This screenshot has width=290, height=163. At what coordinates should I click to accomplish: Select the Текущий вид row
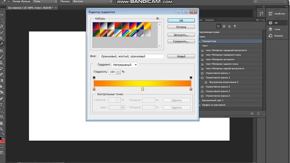[x=231, y=41]
